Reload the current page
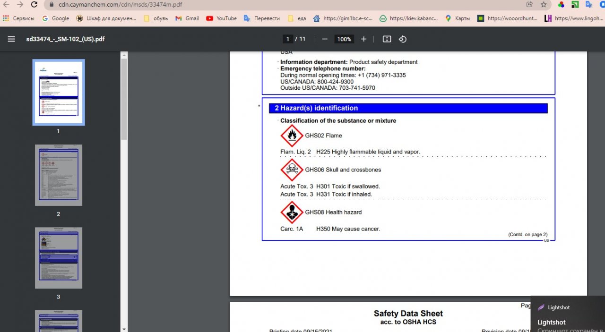Screen dimensions: 605x332 tap(34, 5)
